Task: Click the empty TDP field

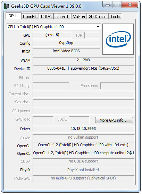Action: [x=92, y=35]
